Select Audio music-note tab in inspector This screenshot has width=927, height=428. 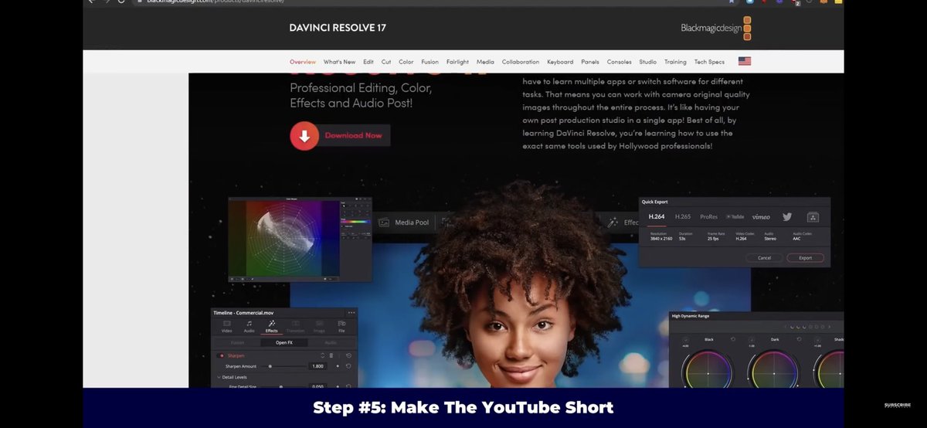coord(249,326)
